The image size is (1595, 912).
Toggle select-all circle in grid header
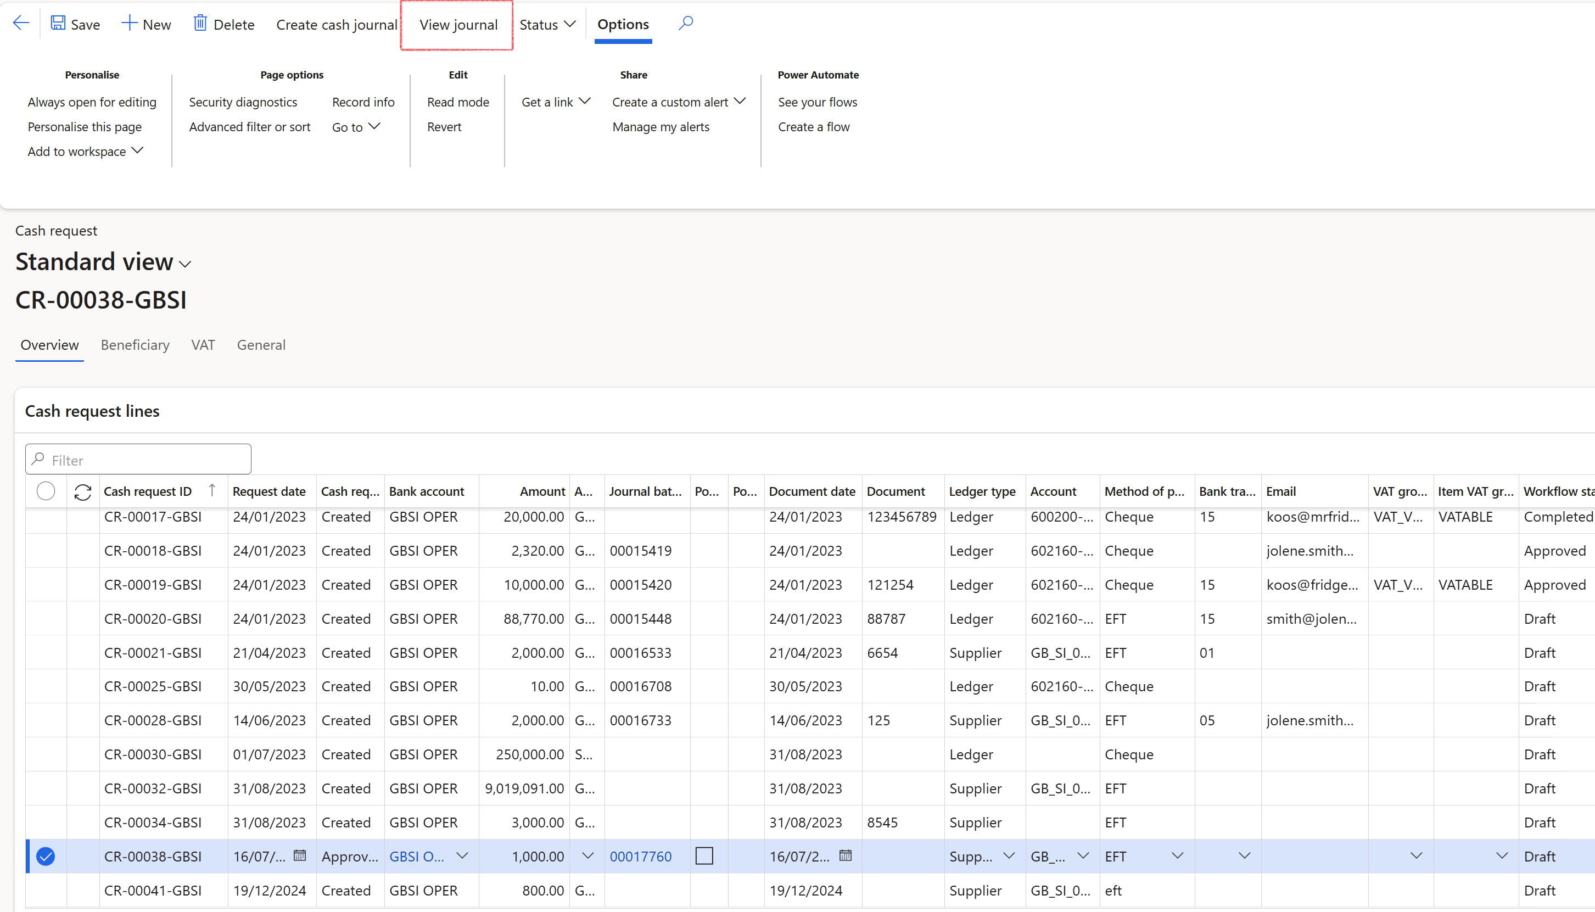pyautogui.click(x=46, y=491)
